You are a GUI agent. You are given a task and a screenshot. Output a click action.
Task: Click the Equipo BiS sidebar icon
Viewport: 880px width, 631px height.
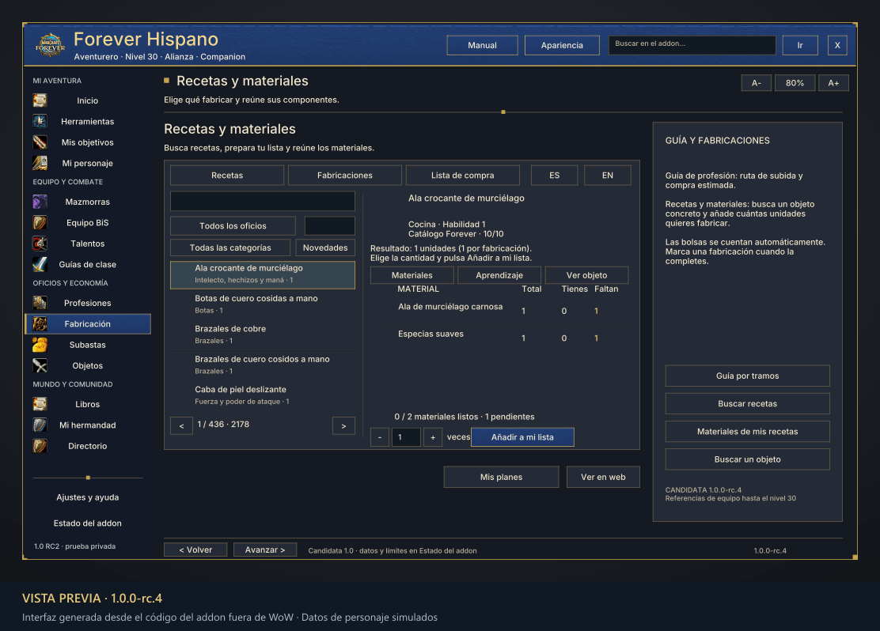[x=40, y=223]
